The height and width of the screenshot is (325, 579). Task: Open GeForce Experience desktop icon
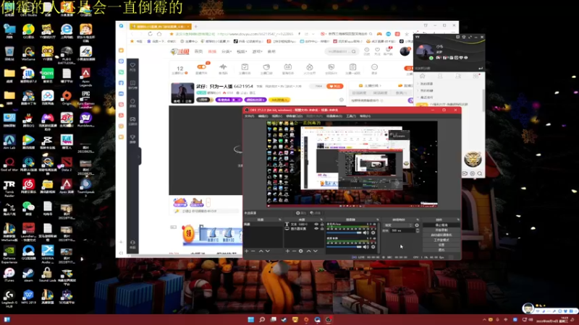coord(9,254)
